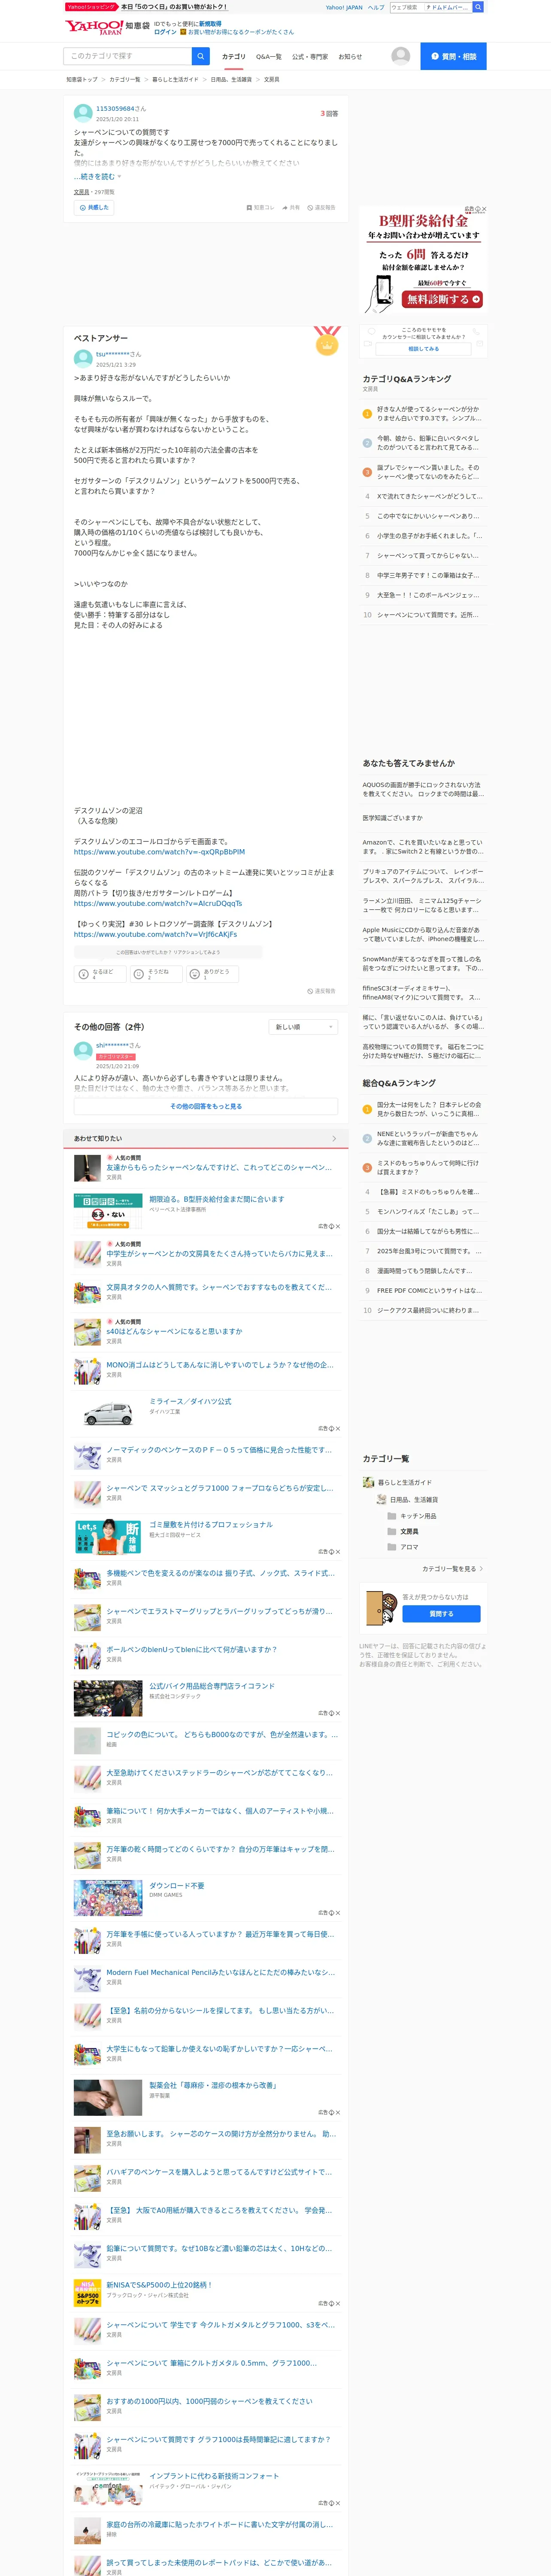Click the カテゴリで探す search field
The height and width of the screenshot is (2576, 551).
point(128,56)
